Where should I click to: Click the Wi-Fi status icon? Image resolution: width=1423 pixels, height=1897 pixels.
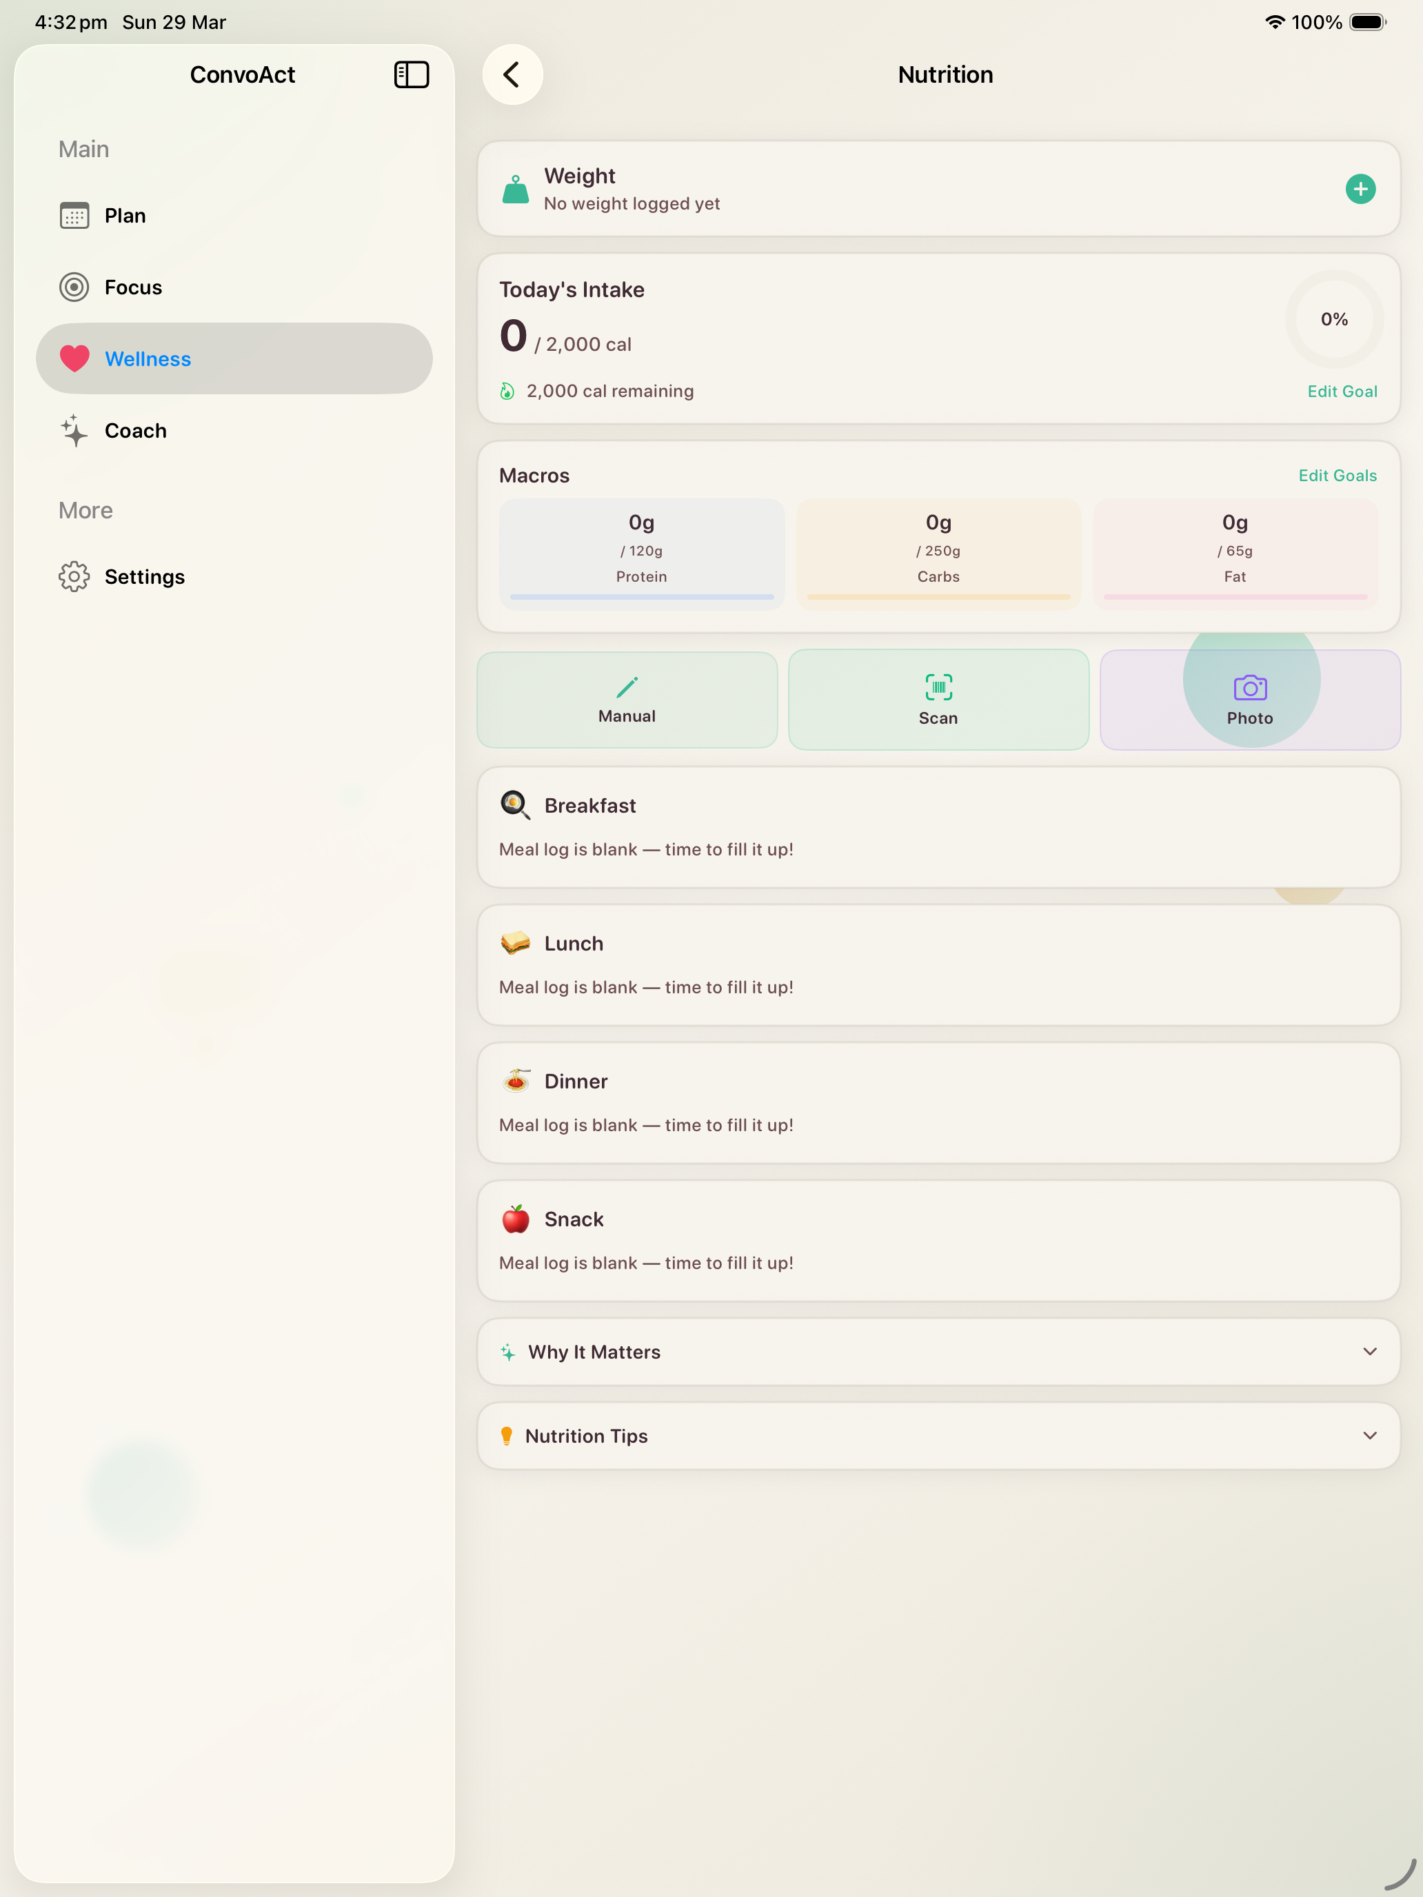pyautogui.click(x=1275, y=22)
